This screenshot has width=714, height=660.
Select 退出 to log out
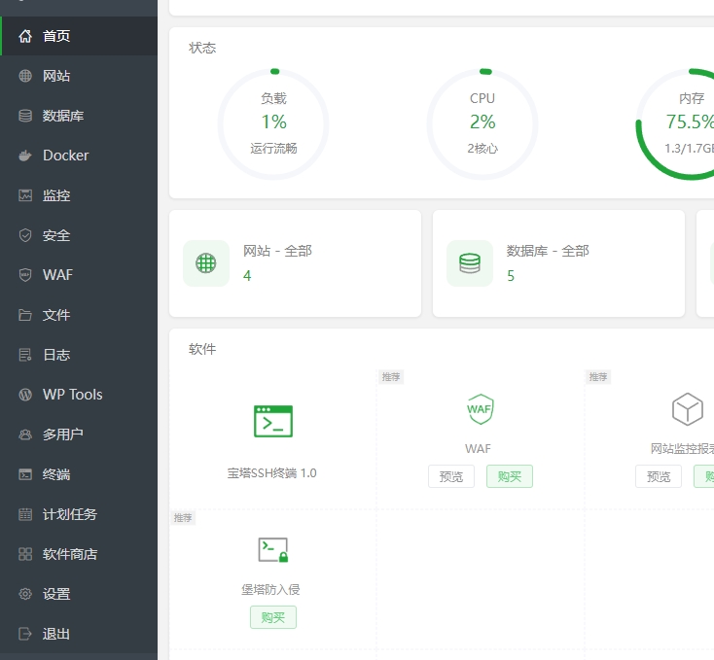79,634
